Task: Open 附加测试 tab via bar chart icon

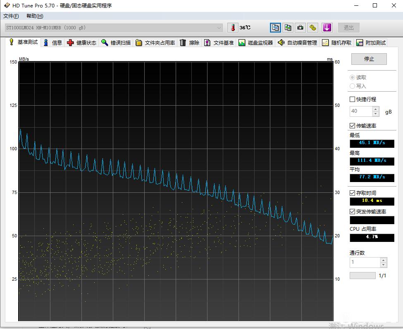Action: tap(360, 43)
